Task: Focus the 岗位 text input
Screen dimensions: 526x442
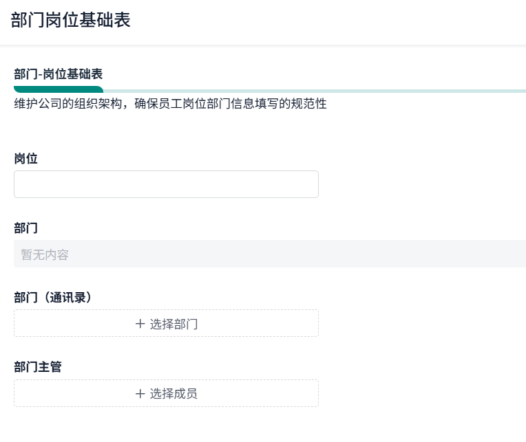Action: click(166, 184)
